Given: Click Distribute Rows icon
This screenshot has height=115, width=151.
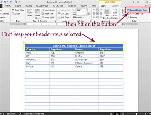Looking at the screenshot, I should 89,10.
